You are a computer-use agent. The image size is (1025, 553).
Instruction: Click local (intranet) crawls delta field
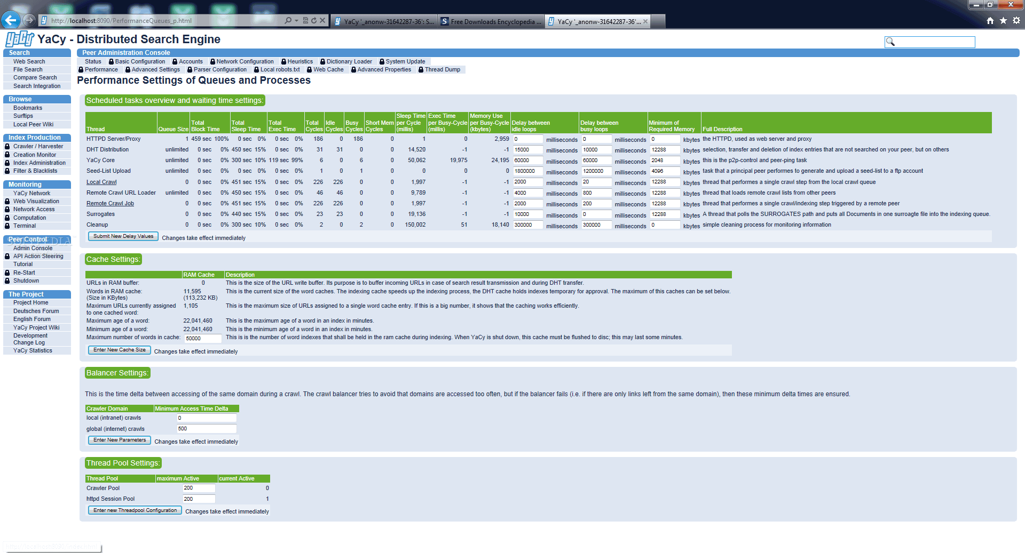click(206, 418)
